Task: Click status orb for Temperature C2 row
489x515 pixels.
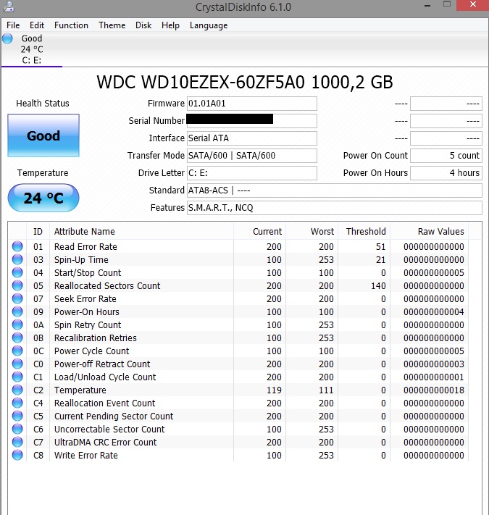Action: click(x=17, y=390)
